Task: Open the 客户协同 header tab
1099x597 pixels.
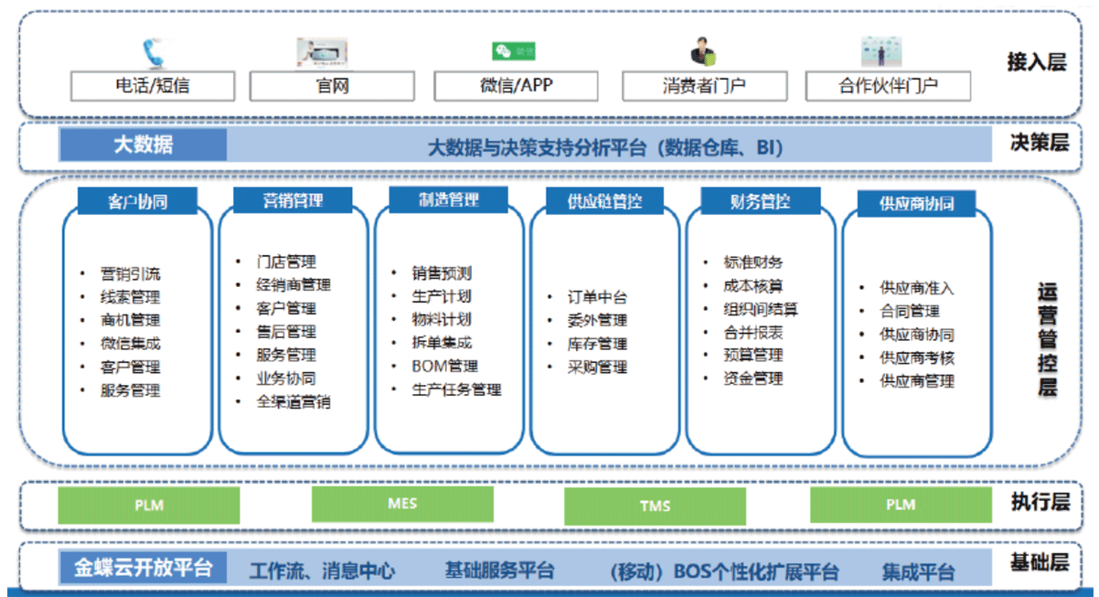Action: coord(137,201)
